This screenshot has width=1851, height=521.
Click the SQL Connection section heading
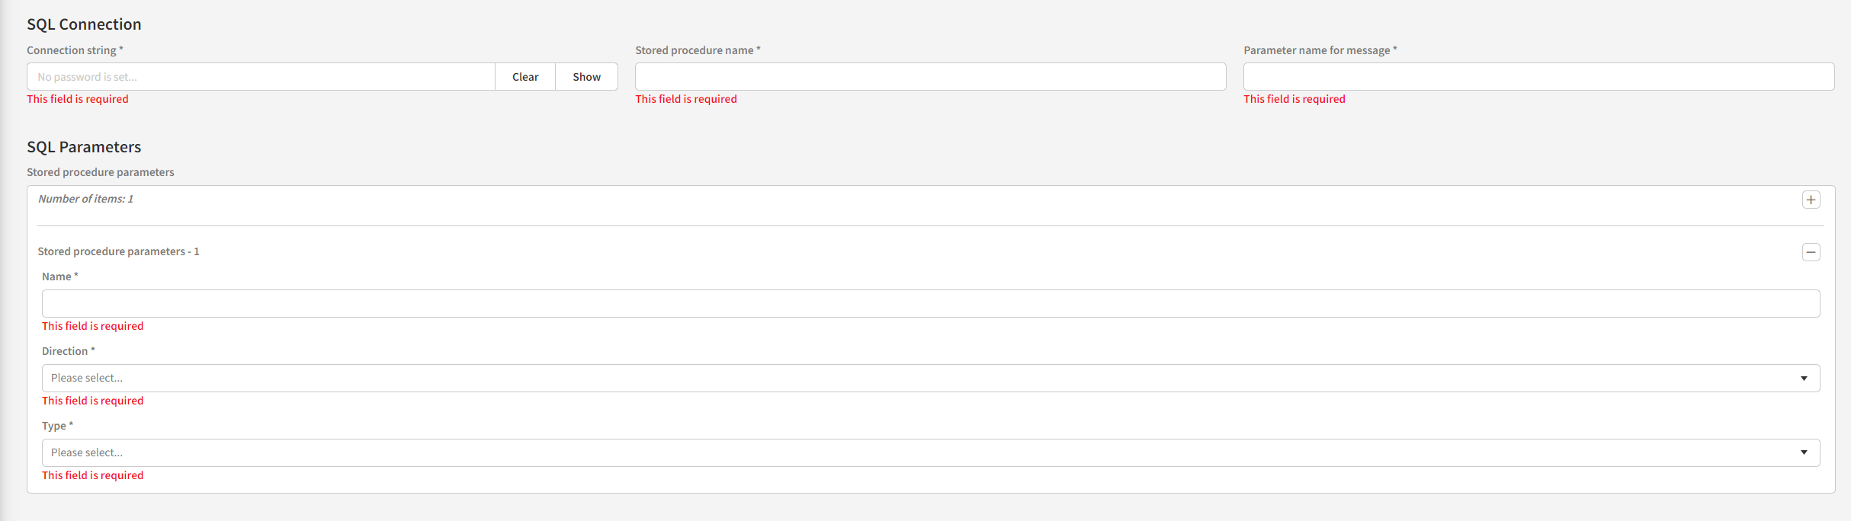click(x=84, y=24)
